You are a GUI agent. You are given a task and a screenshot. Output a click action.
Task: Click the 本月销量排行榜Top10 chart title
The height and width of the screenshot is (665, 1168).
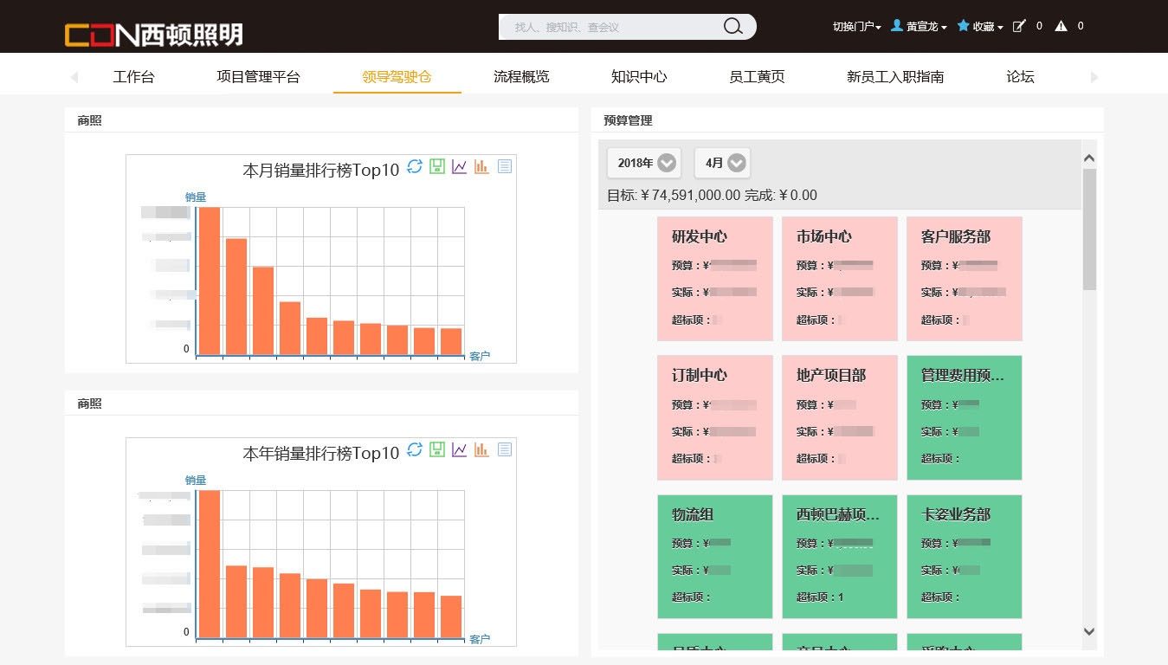click(321, 170)
